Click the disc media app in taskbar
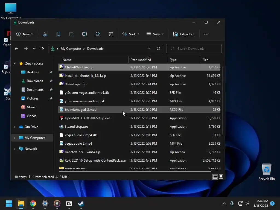 tap(57, 203)
